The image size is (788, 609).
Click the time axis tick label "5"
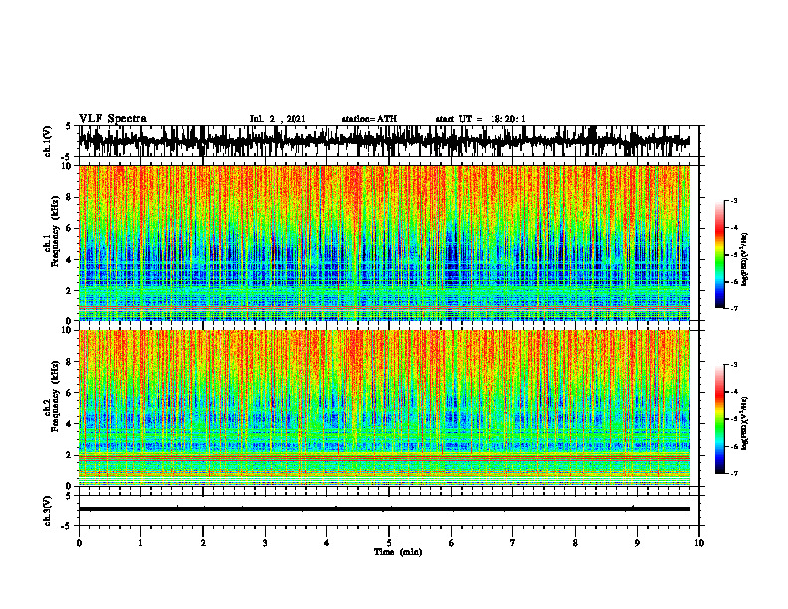coord(389,543)
